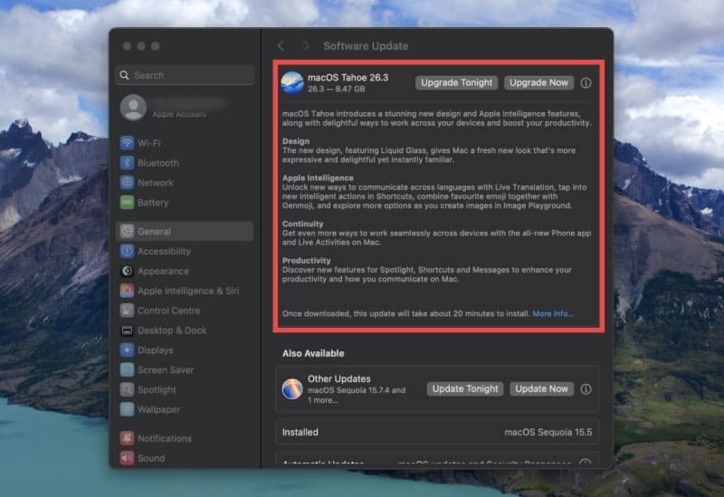Click the Apple Account avatar
The height and width of the screenshot is (497, 724).
tap(133, 107)
